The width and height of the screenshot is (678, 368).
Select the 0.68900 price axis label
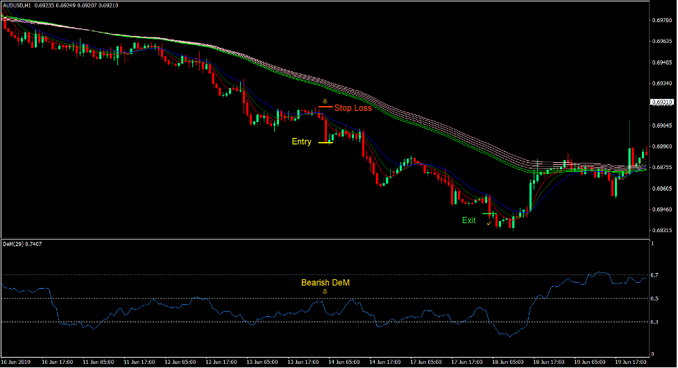pos(661,146)
